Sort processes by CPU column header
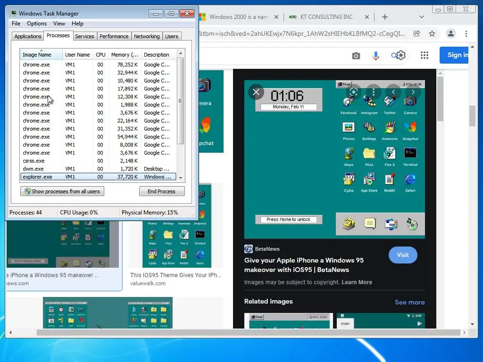This screenshot has height=362, width=483. (x=100, y=55)
